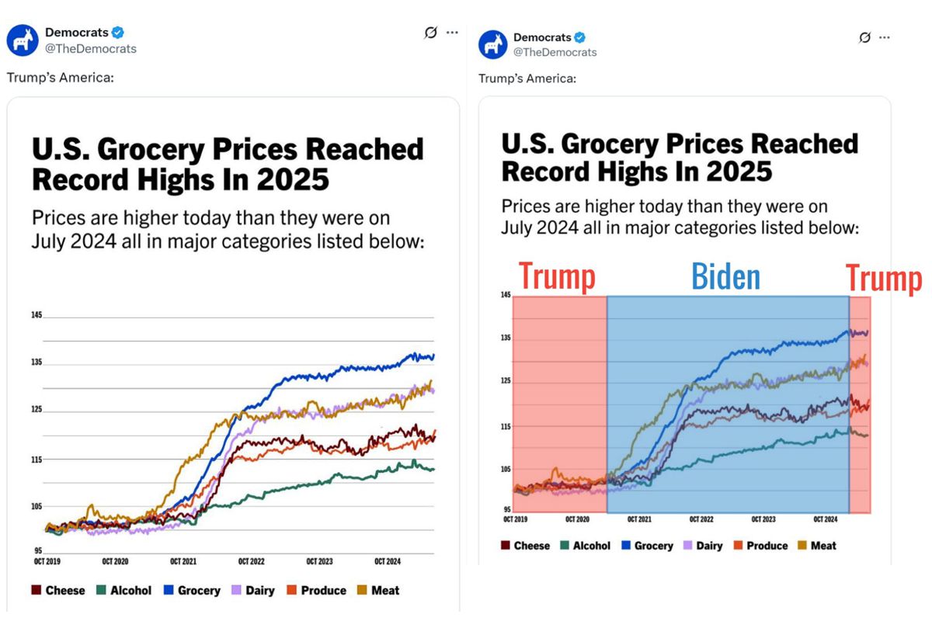Click the Democrats display name in right tweet

(542, 37)
